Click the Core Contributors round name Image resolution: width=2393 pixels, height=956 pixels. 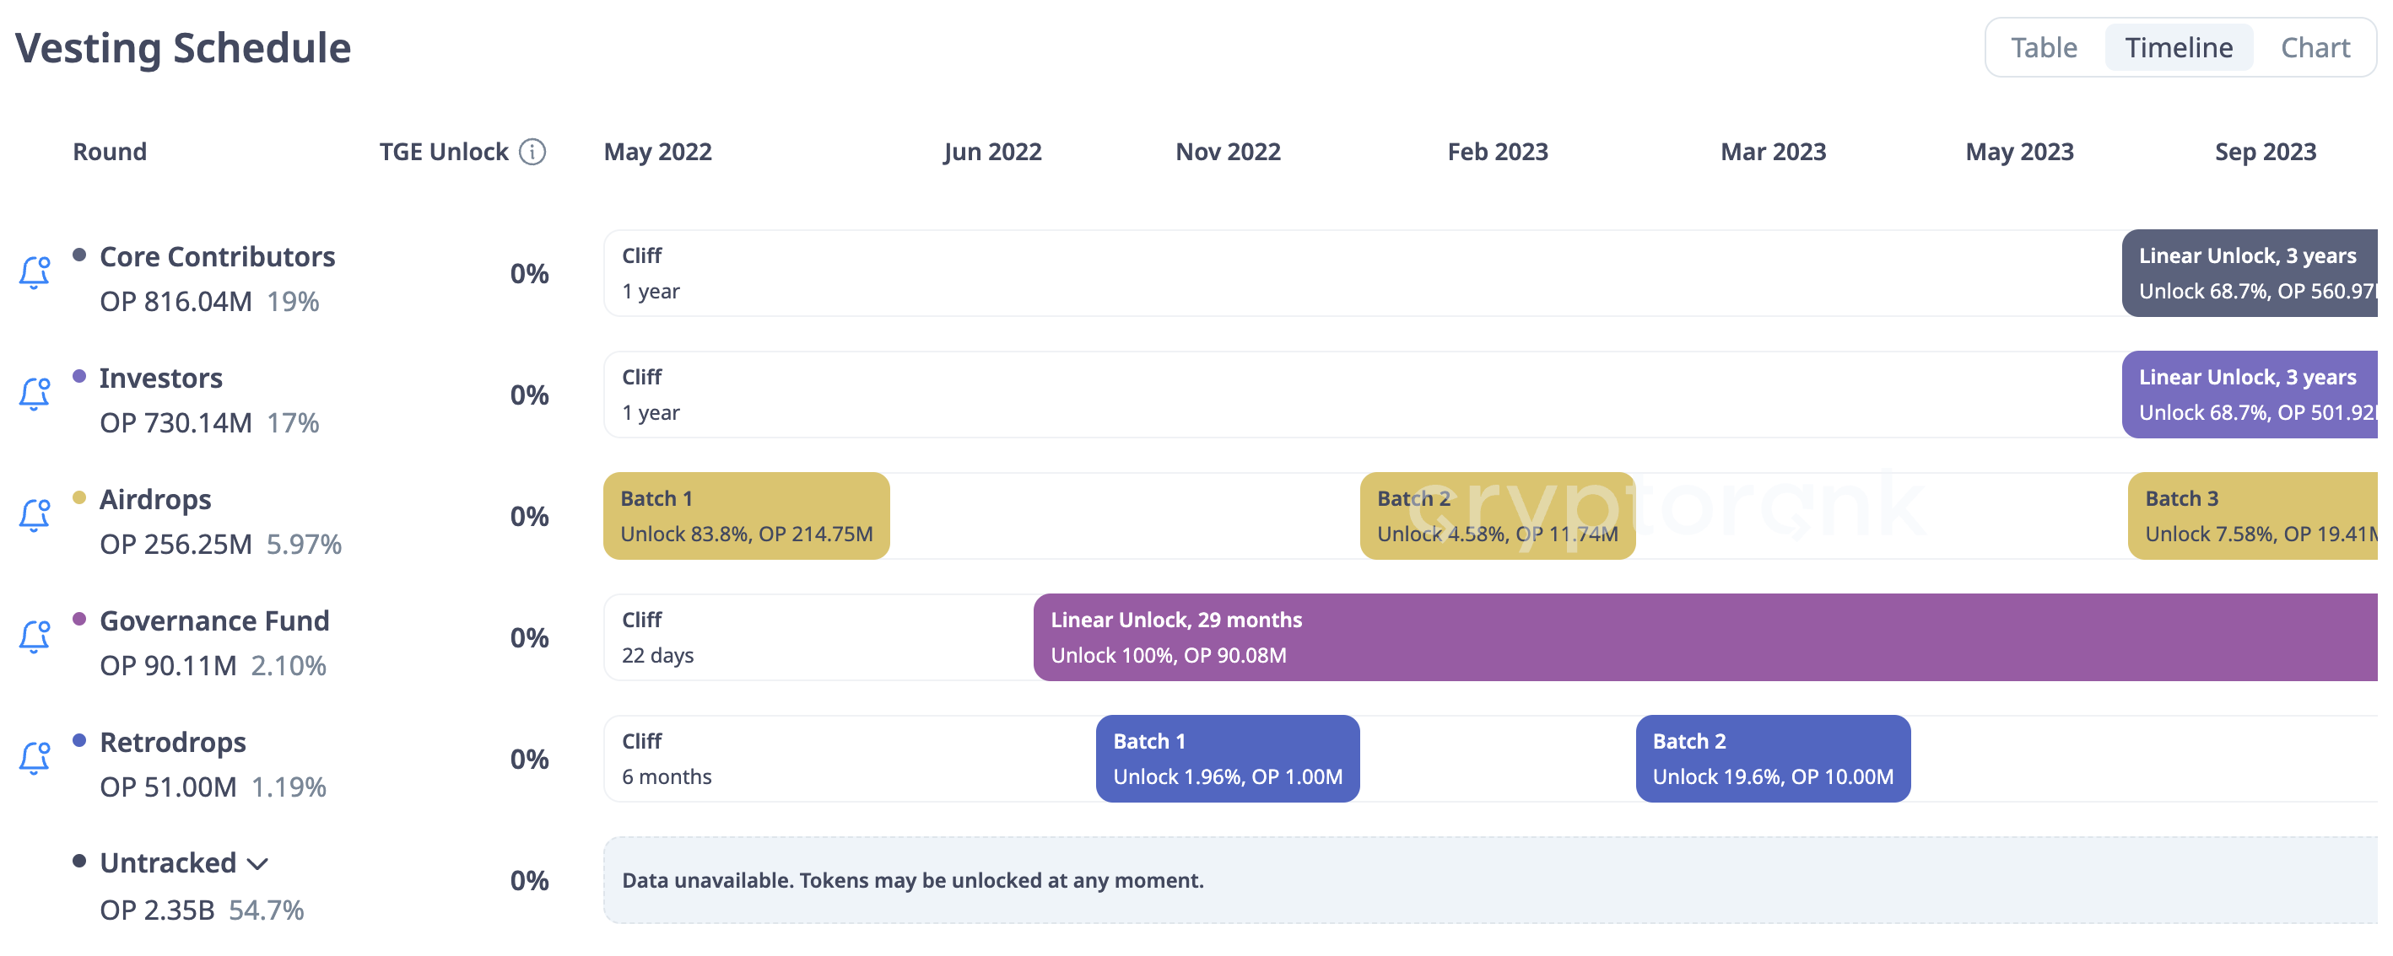tap(218, 256)
